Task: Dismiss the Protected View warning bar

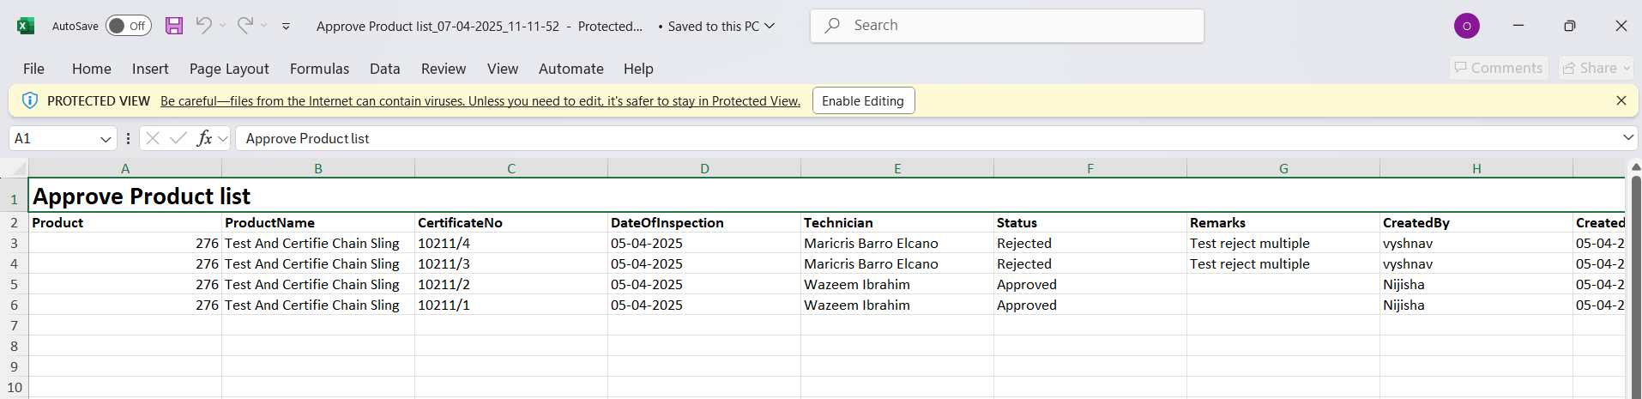Action: [1621, 100]
